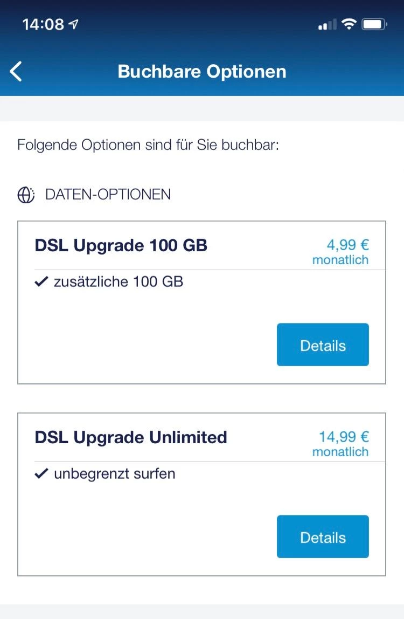Tap the Buchbare Optionen header title

[x=202, y=71]
